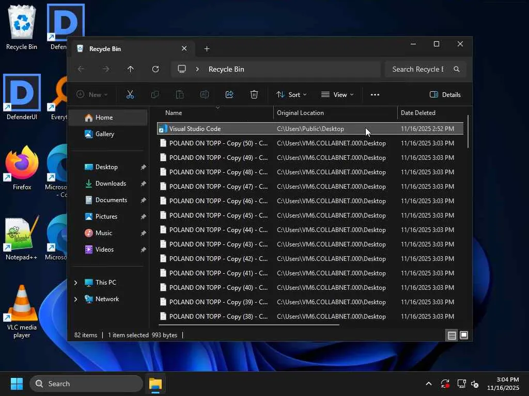The height and width of the screenshot is (396, 529).
Task: Open Documents in navigation pane
Action: tap(108, 200)
